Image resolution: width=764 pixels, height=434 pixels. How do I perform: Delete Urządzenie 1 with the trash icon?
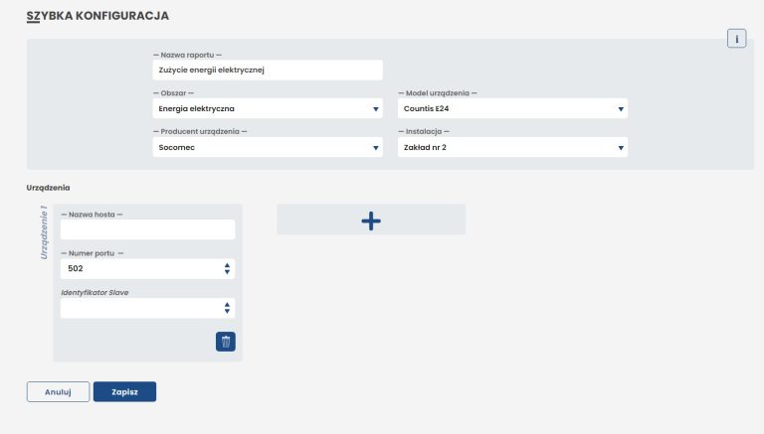226,342
